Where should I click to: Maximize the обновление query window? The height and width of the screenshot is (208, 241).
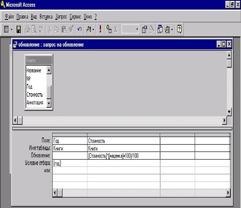(x=224, y=44)
